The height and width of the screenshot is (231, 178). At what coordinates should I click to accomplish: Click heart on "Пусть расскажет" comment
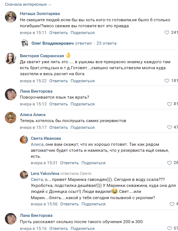pos(170,228)
